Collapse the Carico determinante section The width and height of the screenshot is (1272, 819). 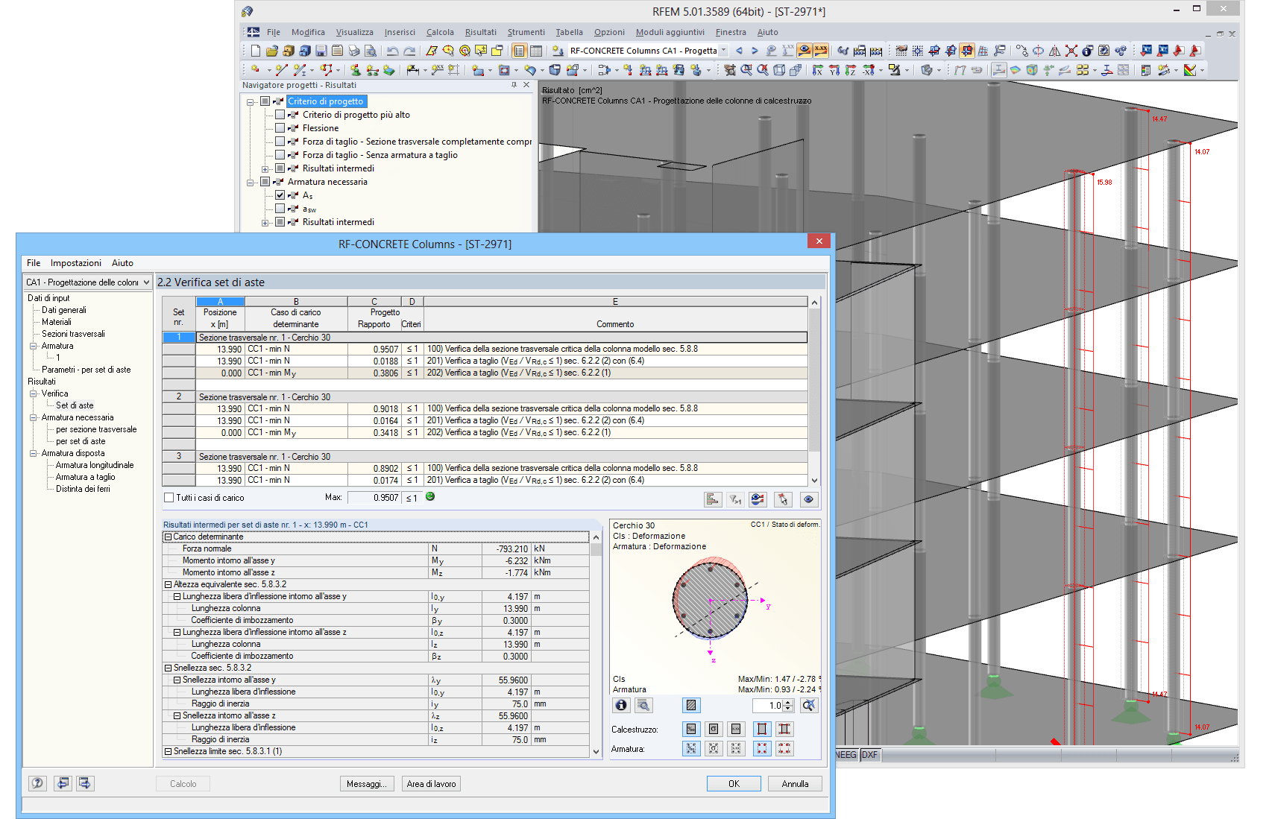169,537
